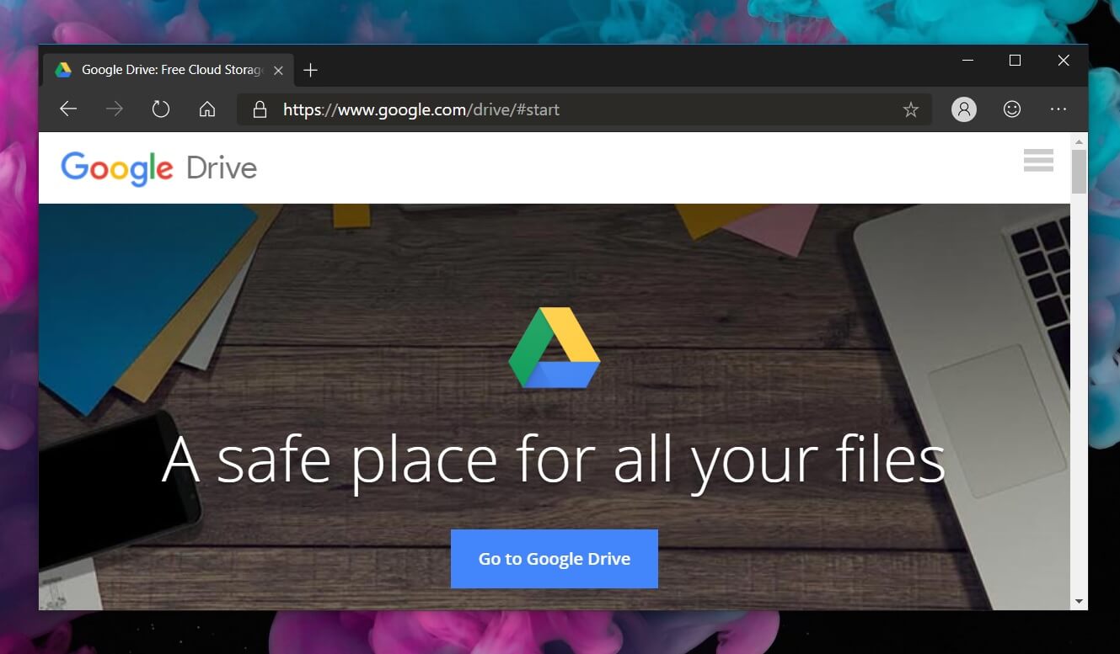
Task: Open a new tab with plus icon
Action: 310,70
